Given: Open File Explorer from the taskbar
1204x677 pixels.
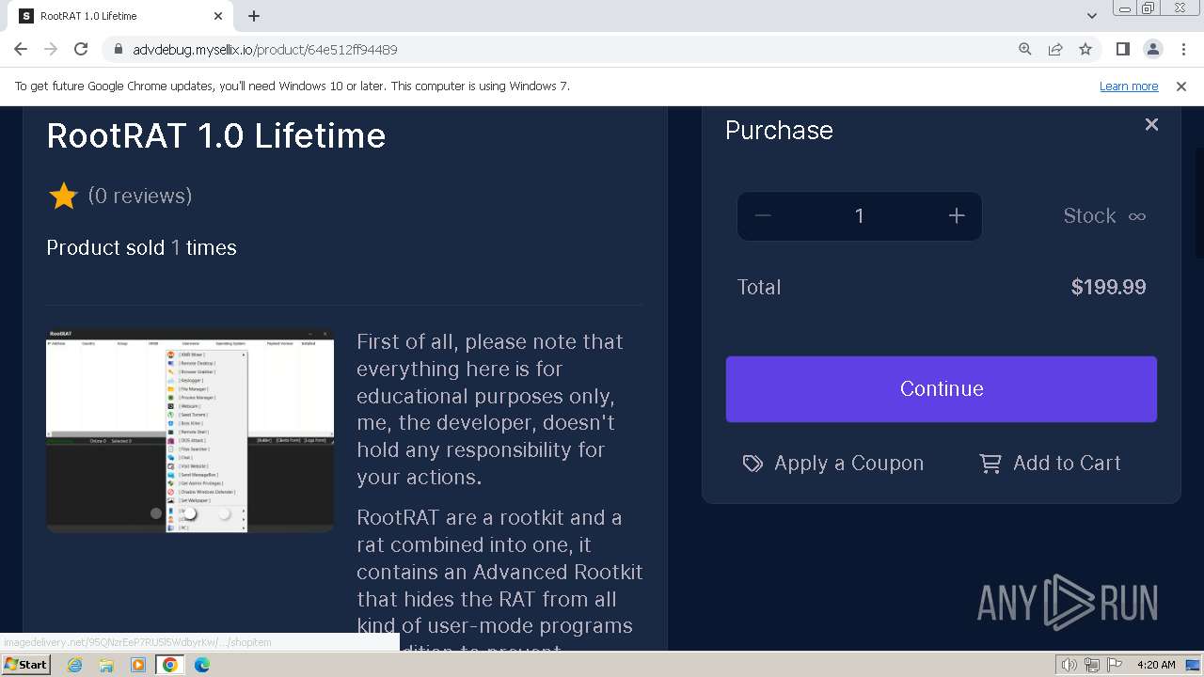Looking at the screenshot, I should 106,665.
